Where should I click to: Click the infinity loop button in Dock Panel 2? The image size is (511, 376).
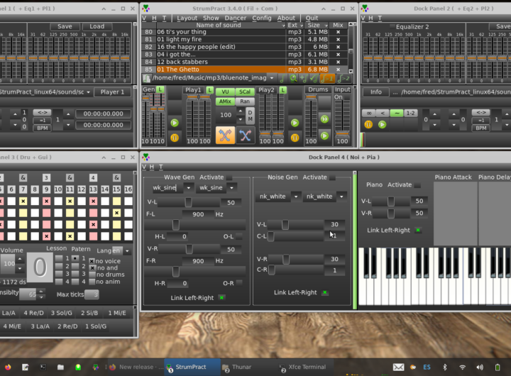(x=368, y=113)
